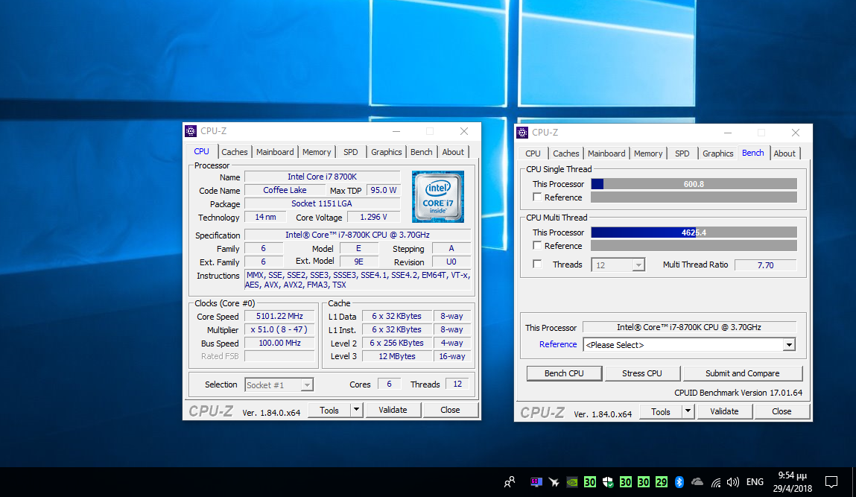Viewport: 856px width, 497px height.
Task: Open SPD tab in left CPU-Z window
Action: point(350,152)
